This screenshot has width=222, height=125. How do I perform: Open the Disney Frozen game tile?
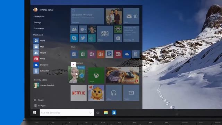tap(77, 74)
